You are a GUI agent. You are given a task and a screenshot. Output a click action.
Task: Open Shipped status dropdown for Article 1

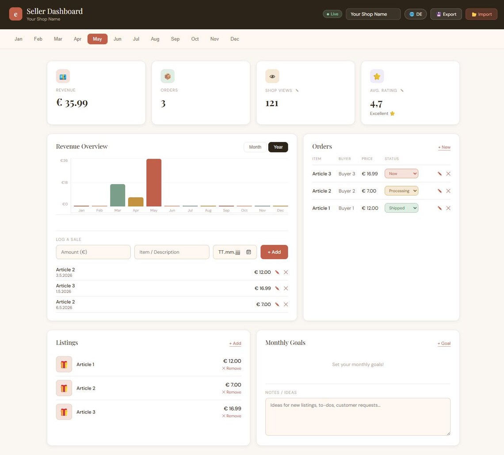click(401, 208)
